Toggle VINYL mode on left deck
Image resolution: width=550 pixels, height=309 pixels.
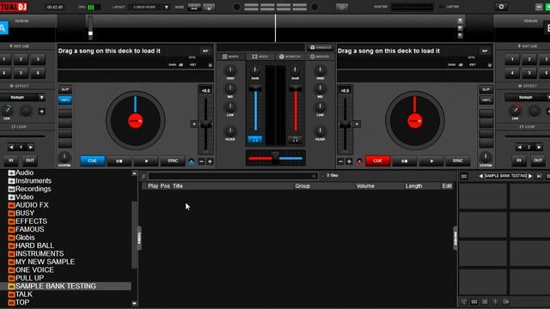point(65,100)
